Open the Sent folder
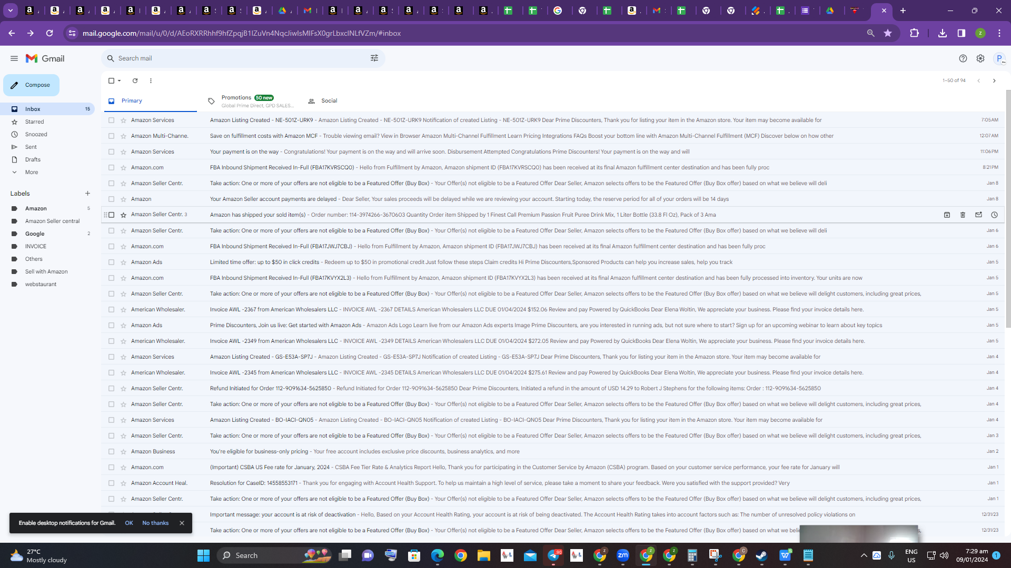The width and height of the screenshot is (1011, 568). tap(47, 147)
